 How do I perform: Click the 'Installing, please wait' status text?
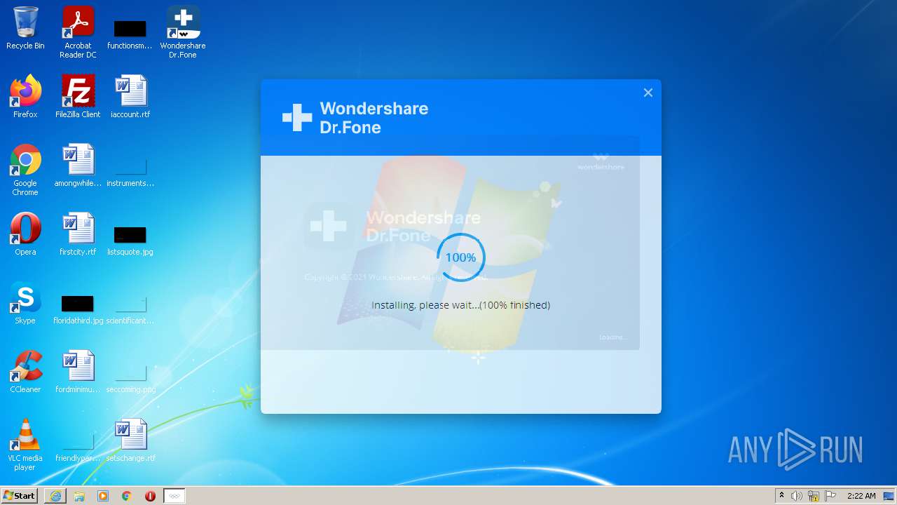pyautogui.click(x=460, y=305)
